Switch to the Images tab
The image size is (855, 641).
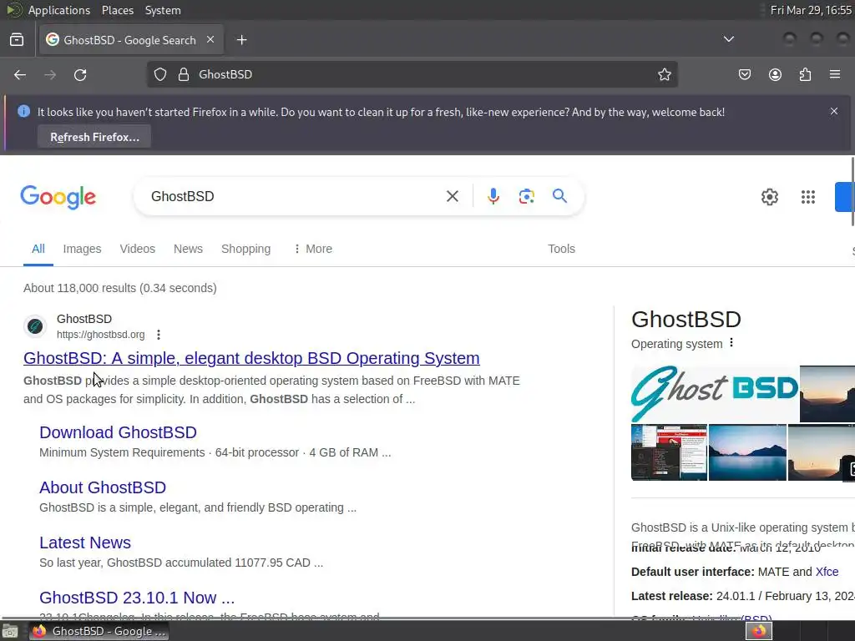click(82, 249)
